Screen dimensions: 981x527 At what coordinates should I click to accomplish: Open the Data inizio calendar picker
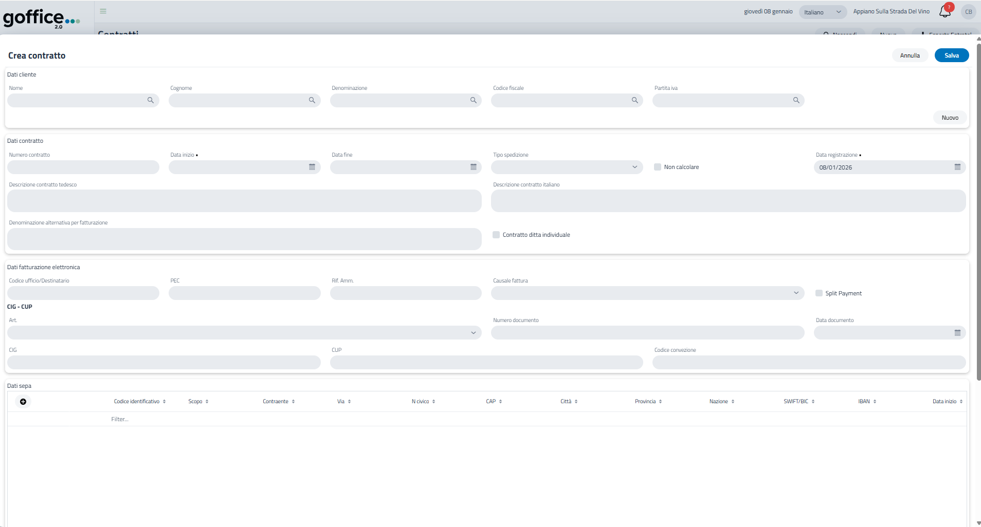(312, 167)
